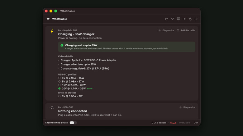Refresh the port list

[190, 19]
